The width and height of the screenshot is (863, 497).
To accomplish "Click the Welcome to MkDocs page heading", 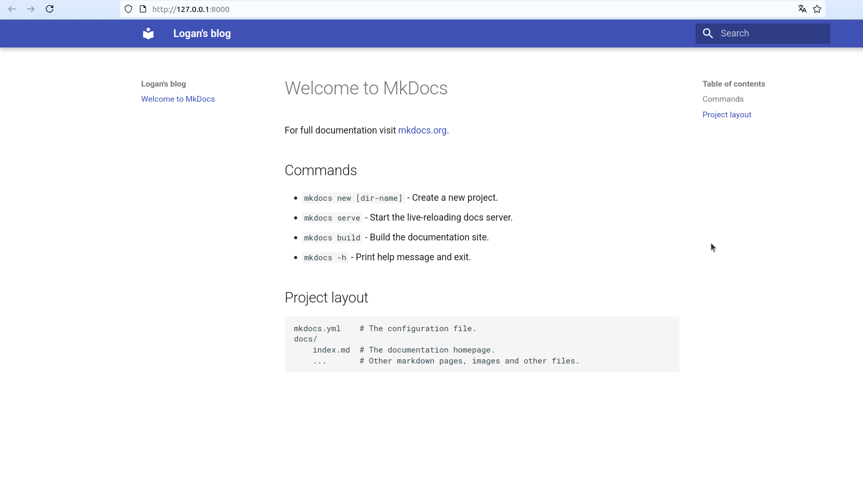I will click(x=366, y=88).
